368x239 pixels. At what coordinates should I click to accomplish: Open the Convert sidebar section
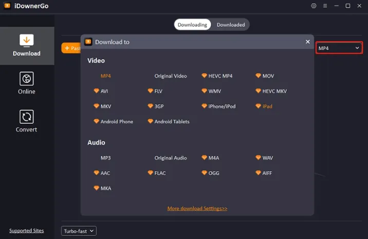27,121
